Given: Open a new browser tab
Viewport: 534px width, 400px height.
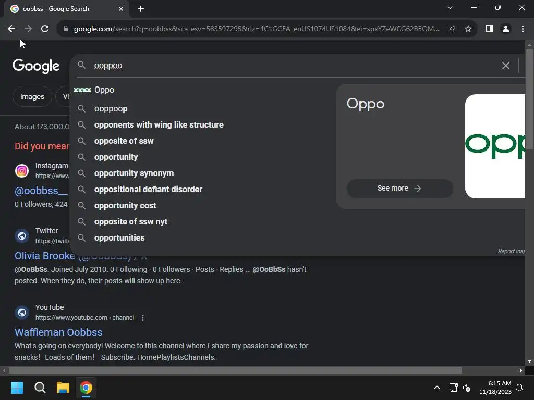Looking at the screenshot, I should [141, 9].
